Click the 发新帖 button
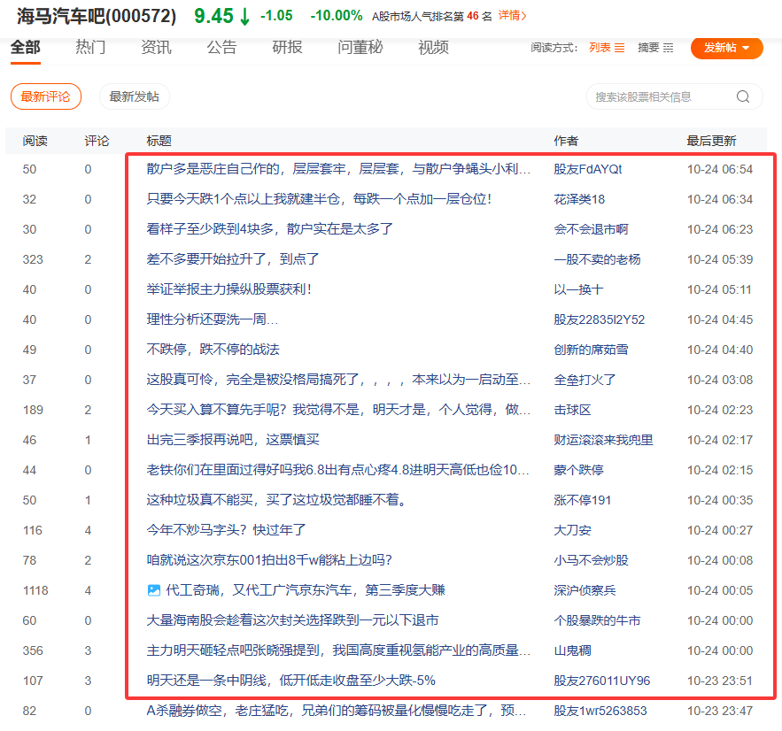Screen dimensions: 782x731 pos(726,48)
